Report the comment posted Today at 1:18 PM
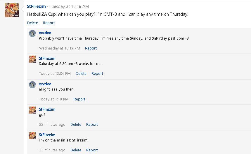The width and height of the screenshot is (251, 154). [x=79, y=99]
